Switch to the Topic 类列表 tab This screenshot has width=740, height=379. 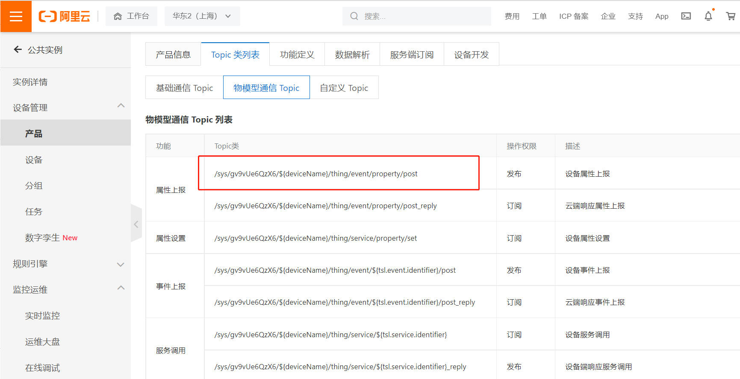pos(235,54)
